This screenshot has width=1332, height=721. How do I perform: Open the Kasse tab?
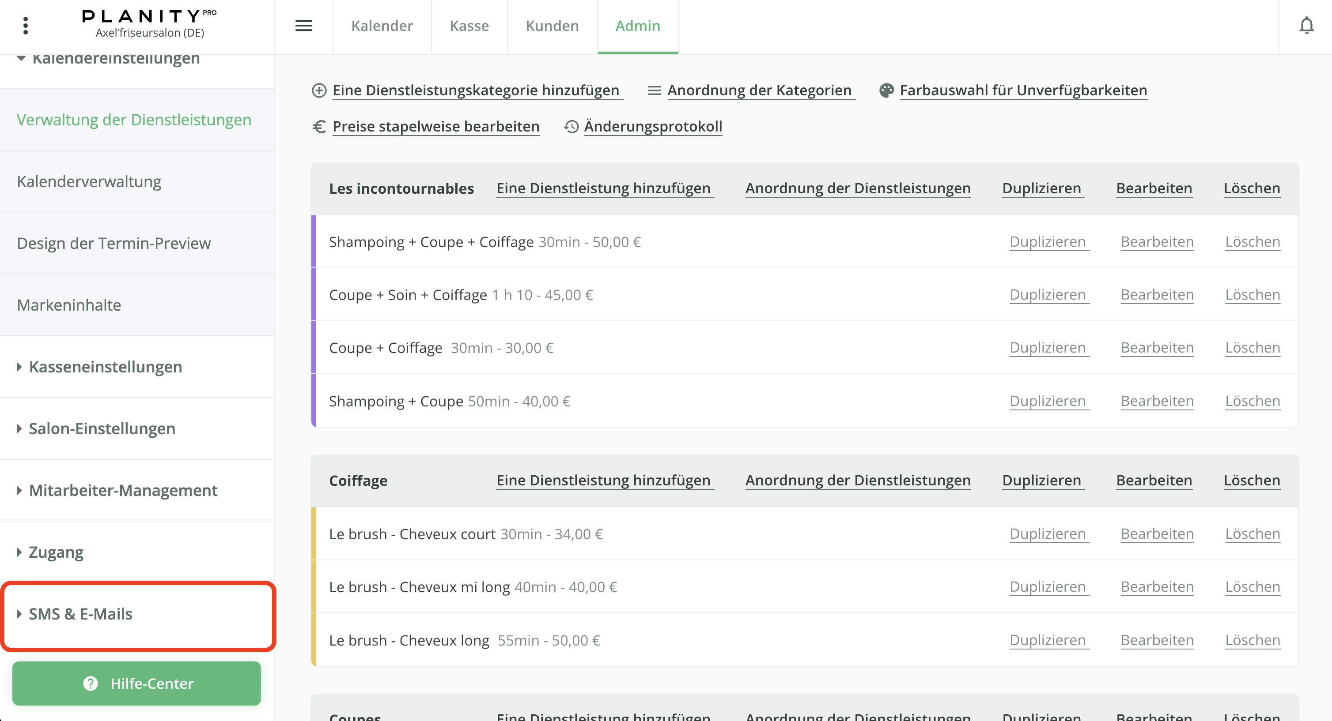pyautogui.click(x=469, y=26)
